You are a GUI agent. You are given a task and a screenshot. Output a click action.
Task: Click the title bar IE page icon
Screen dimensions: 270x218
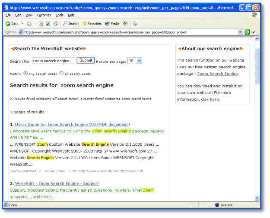6,7
